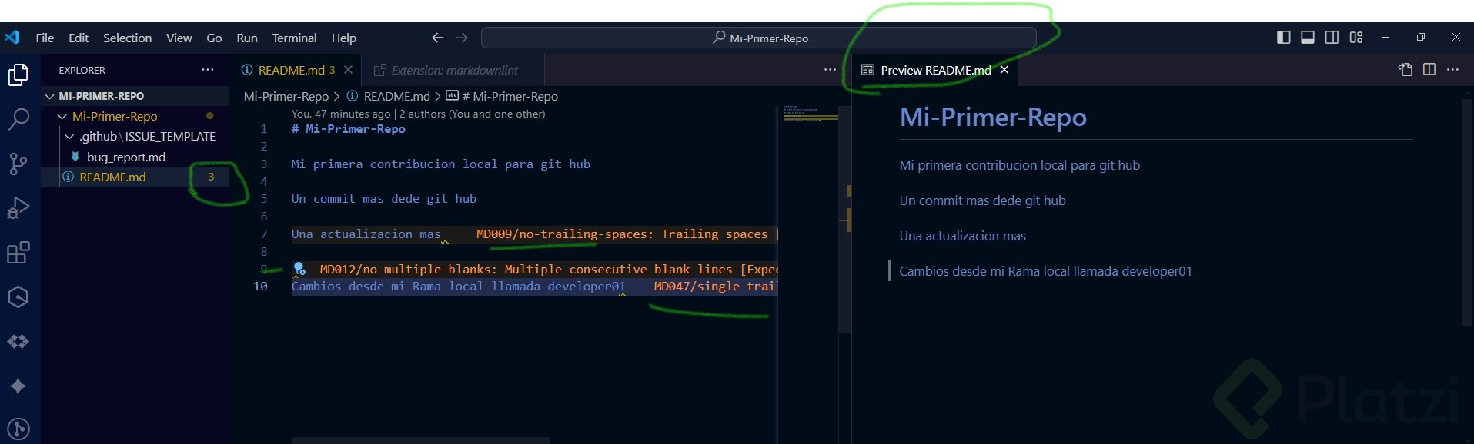Click the four-diamond icon in activity bar
1474x444 pixels.
click(x=18, y=341)
